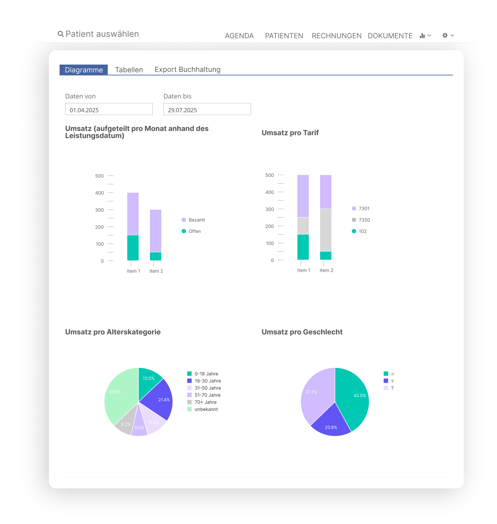Open the statistics bar chart menu icon
The height and width of the screenshot is (524, 497).
coord(422,35)
